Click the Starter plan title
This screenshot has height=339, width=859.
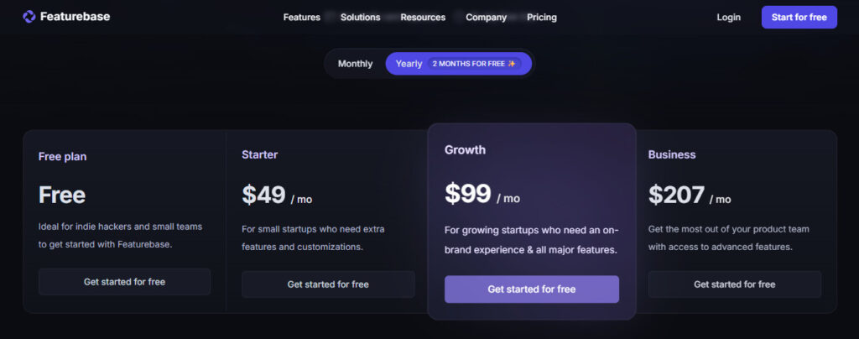[x=260, y=155]
